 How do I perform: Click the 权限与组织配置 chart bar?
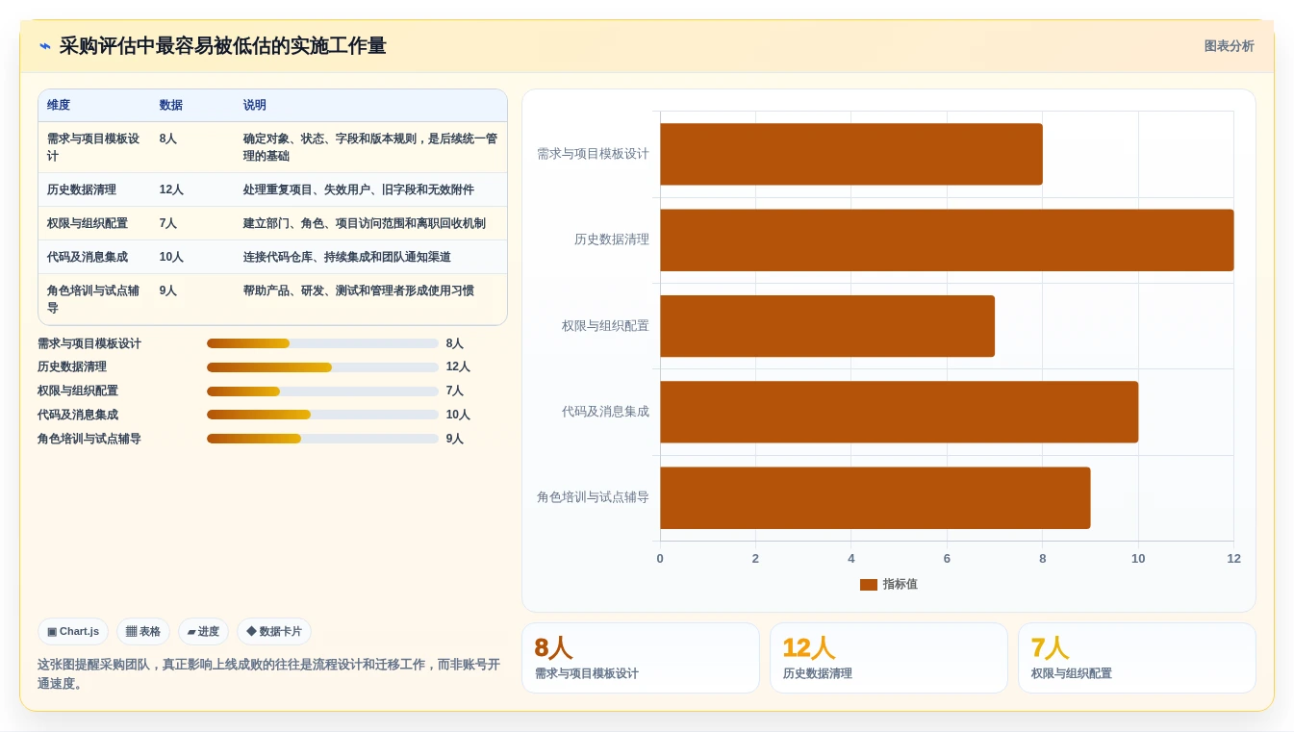pos(827,326)
